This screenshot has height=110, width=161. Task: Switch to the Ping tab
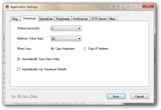[15, 19]
